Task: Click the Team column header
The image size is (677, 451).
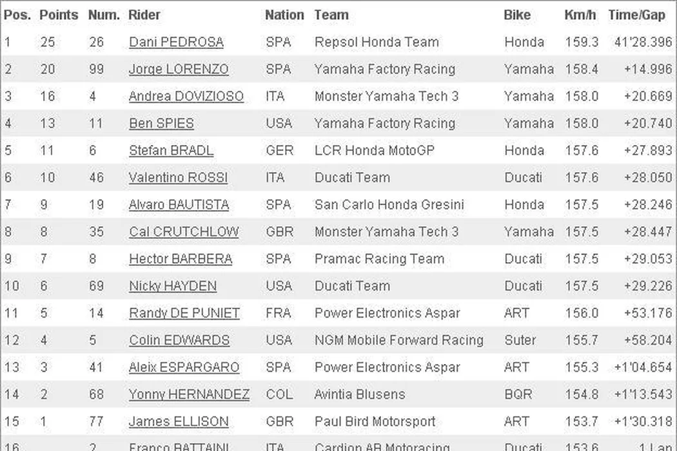Action: [331, 15]
